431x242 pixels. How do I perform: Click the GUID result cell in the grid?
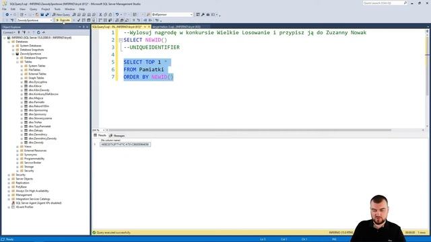[x=125, y=145]
